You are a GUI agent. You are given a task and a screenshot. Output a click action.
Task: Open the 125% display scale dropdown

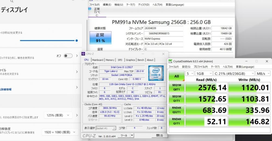(x=58, y=116)
